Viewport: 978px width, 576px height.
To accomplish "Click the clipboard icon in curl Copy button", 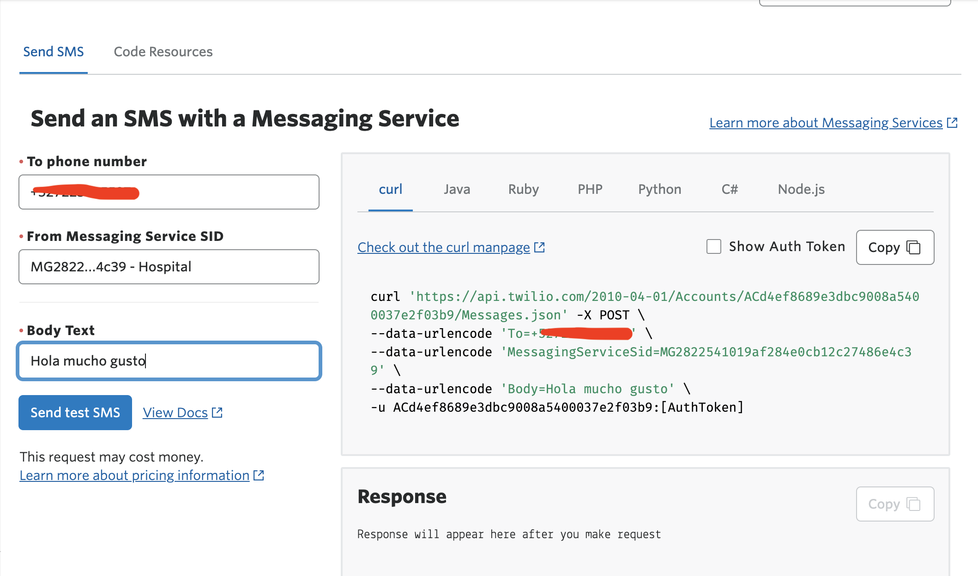I will click(x=913, y=247).
